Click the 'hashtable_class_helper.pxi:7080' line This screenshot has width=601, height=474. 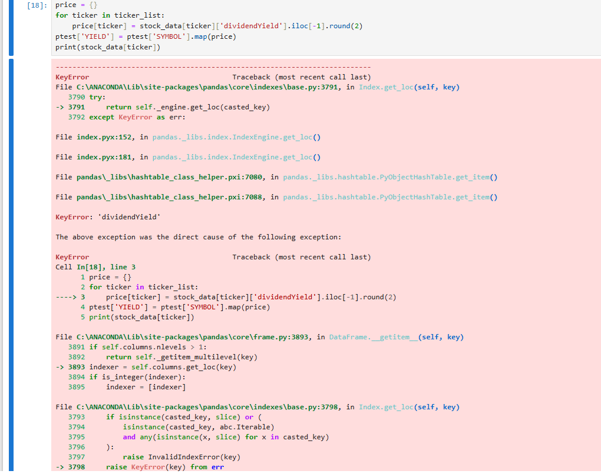[276, 177]
